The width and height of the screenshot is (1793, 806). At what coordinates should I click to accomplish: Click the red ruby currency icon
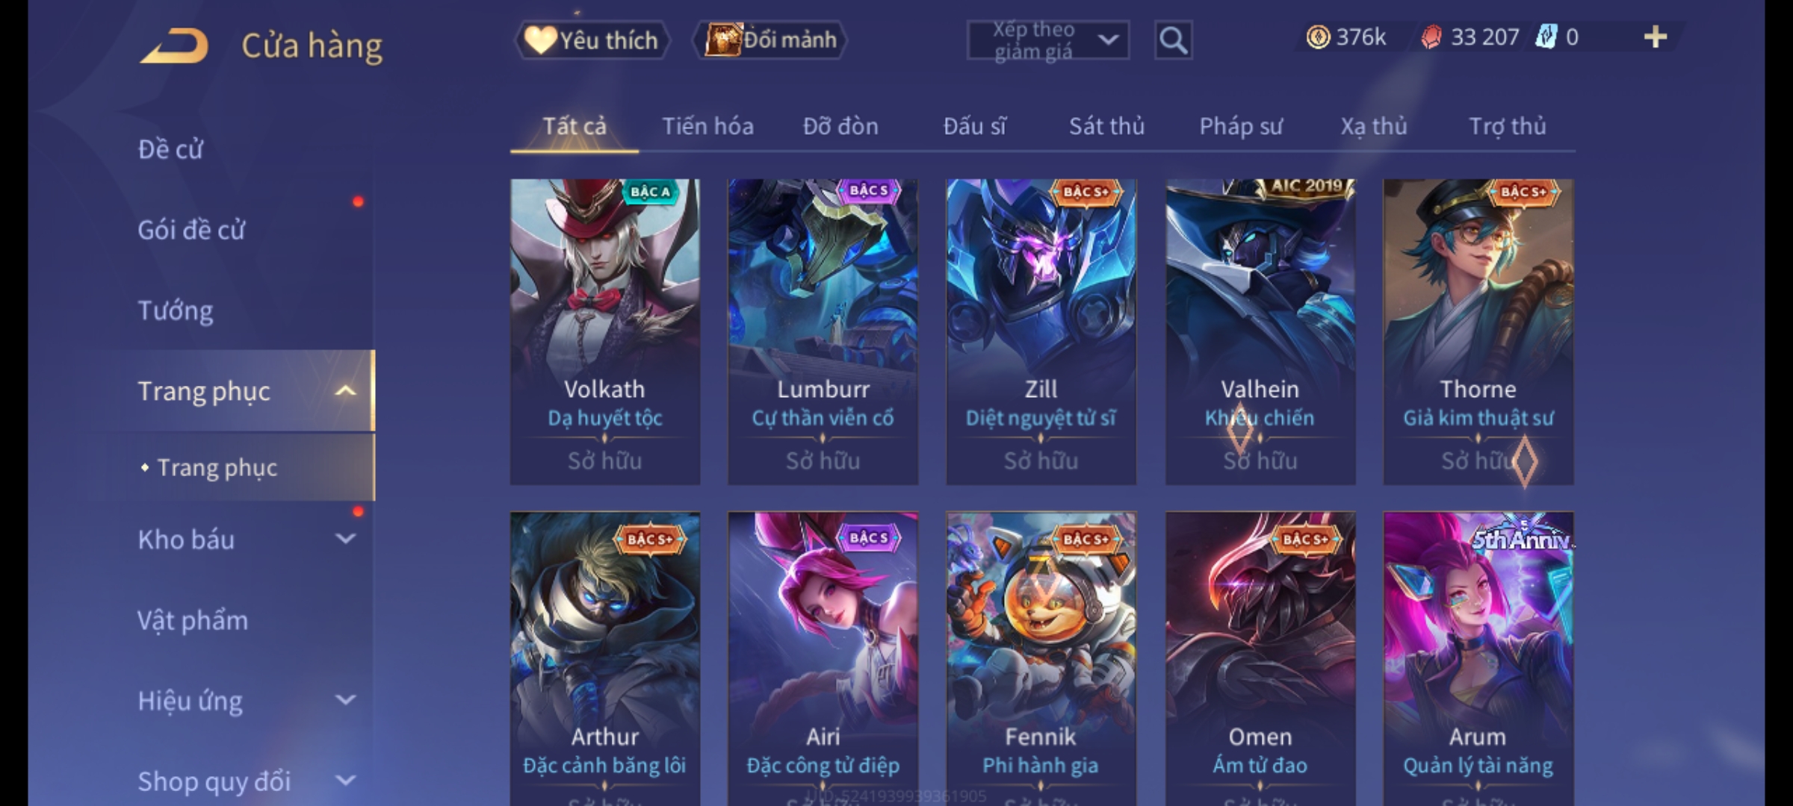tap(1431, 37)
